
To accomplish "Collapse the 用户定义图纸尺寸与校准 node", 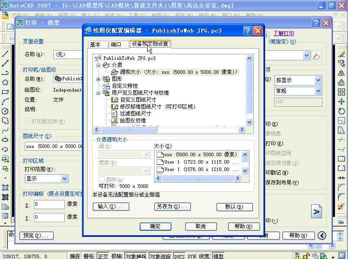I will coord(98,93).
